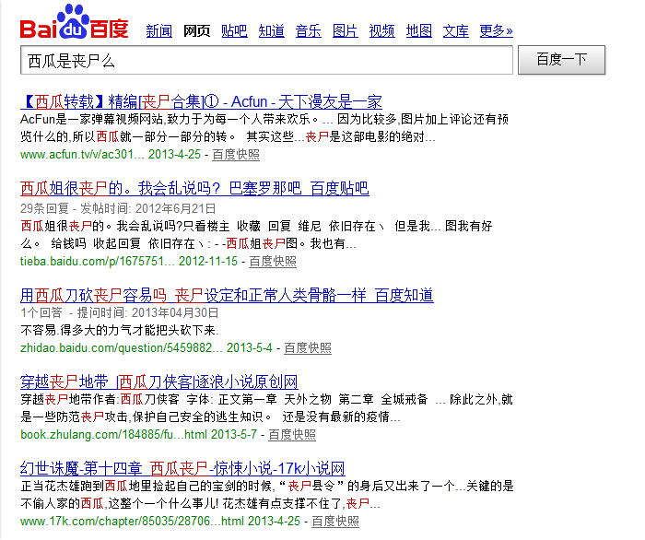Click the URL text zhidao.baidu.com/question/5459882...
The image size is (645, 540).
[122, 348]
